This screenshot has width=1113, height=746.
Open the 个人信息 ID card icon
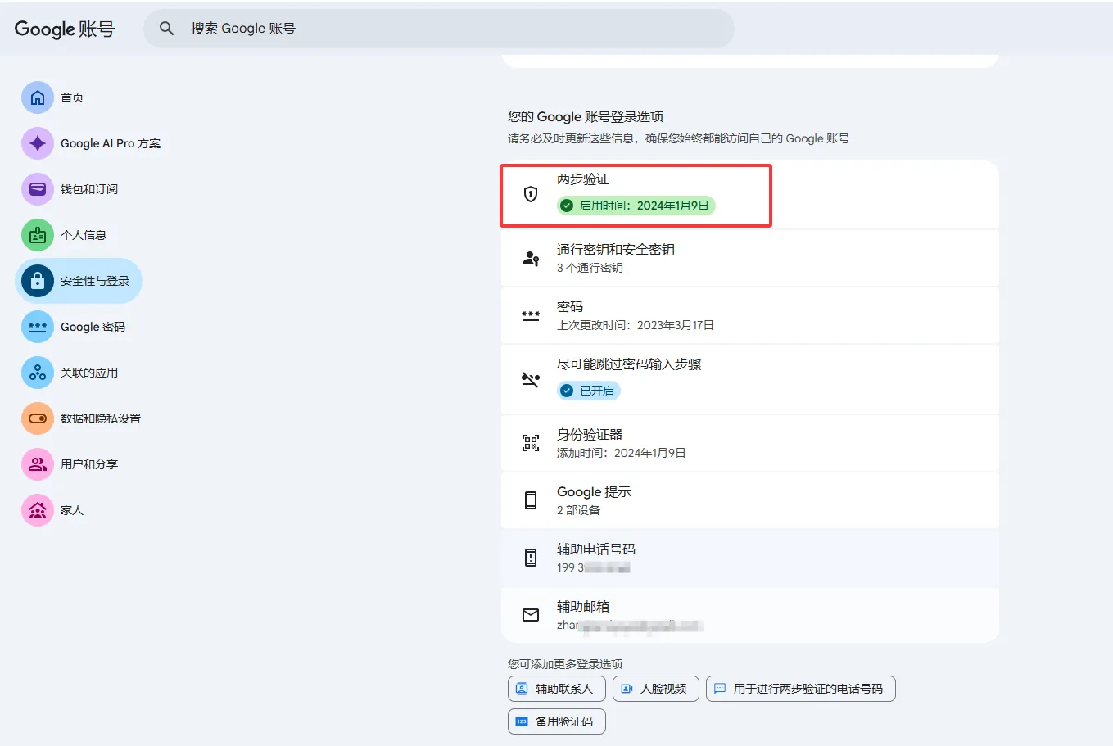tap(38, 235)
